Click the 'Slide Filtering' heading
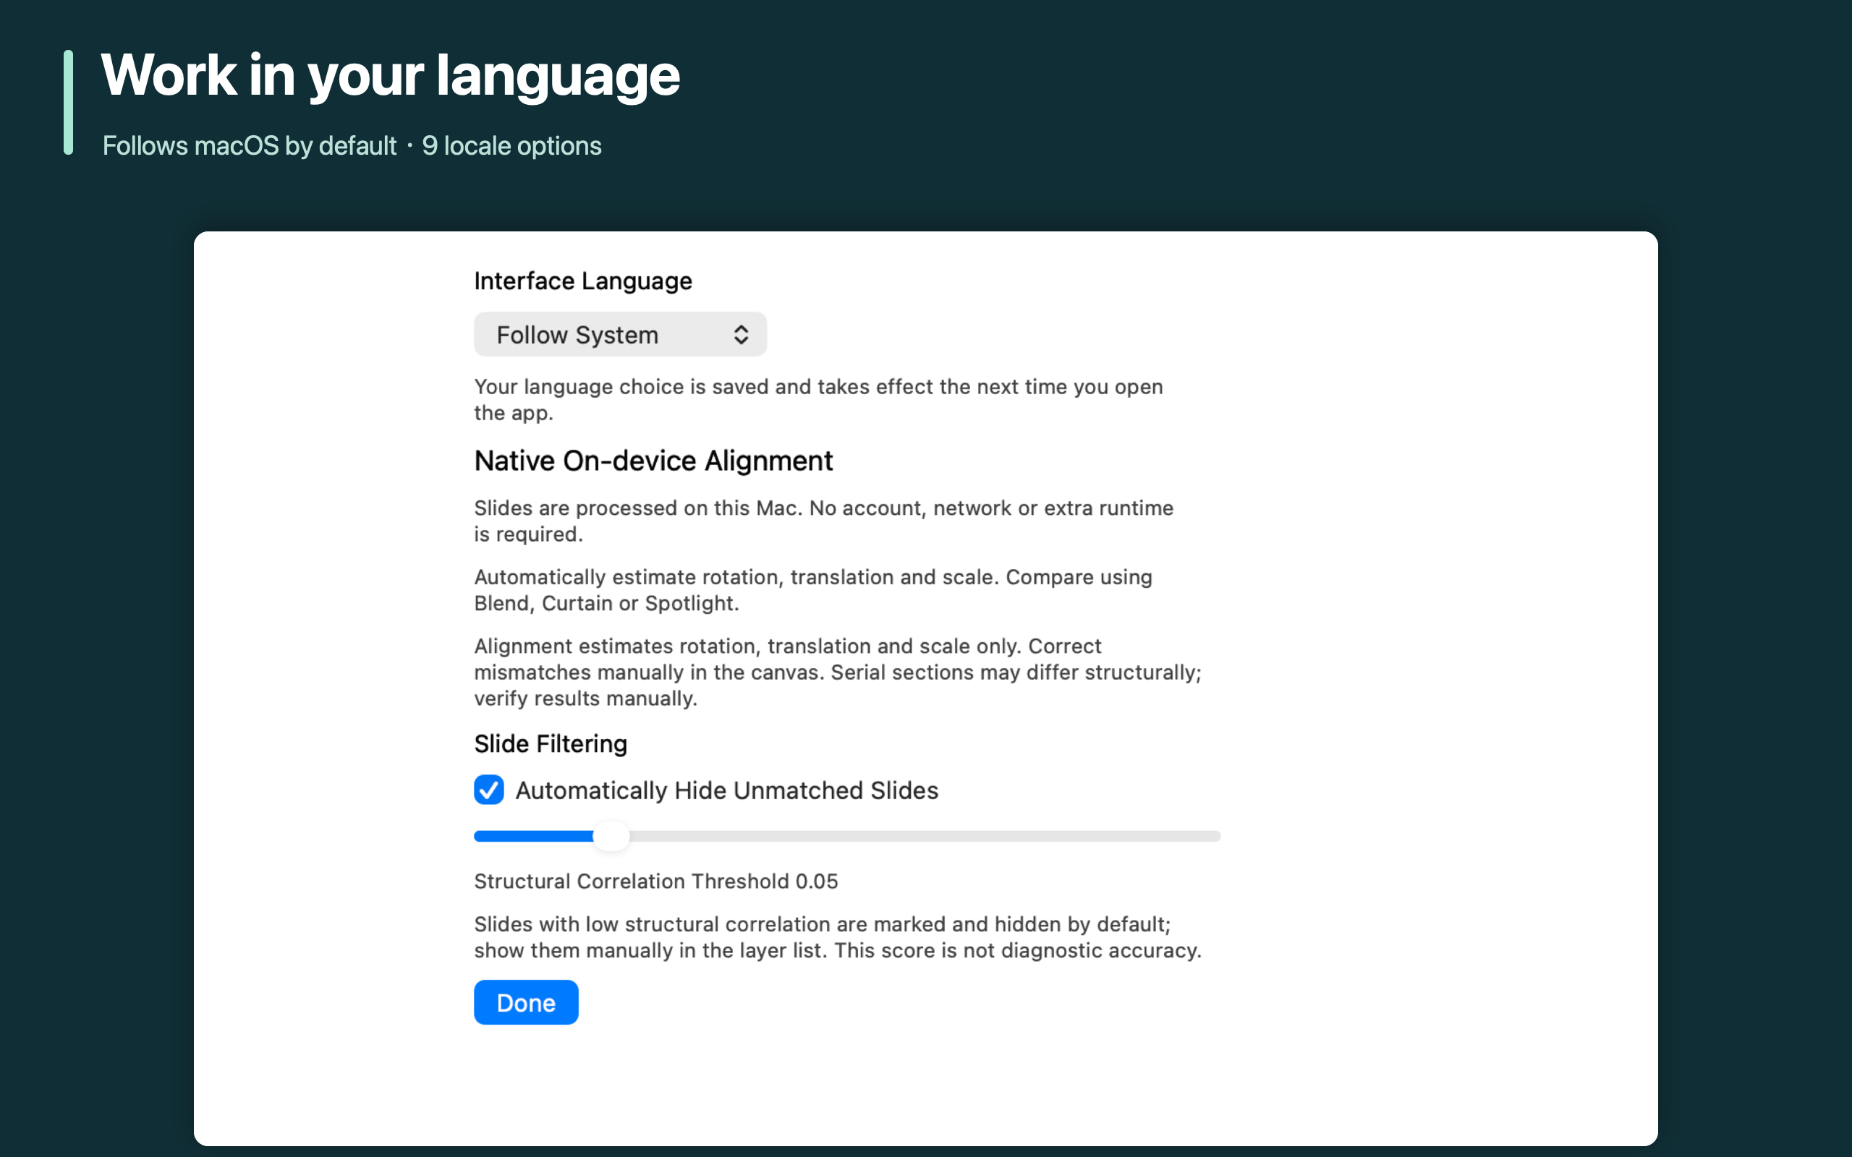The width and height of the screenshot is (1852, 1157). click(551, 744)
